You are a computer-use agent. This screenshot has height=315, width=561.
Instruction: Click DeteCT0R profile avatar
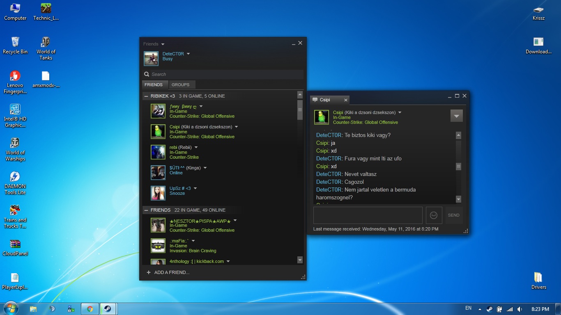(151, 59)
